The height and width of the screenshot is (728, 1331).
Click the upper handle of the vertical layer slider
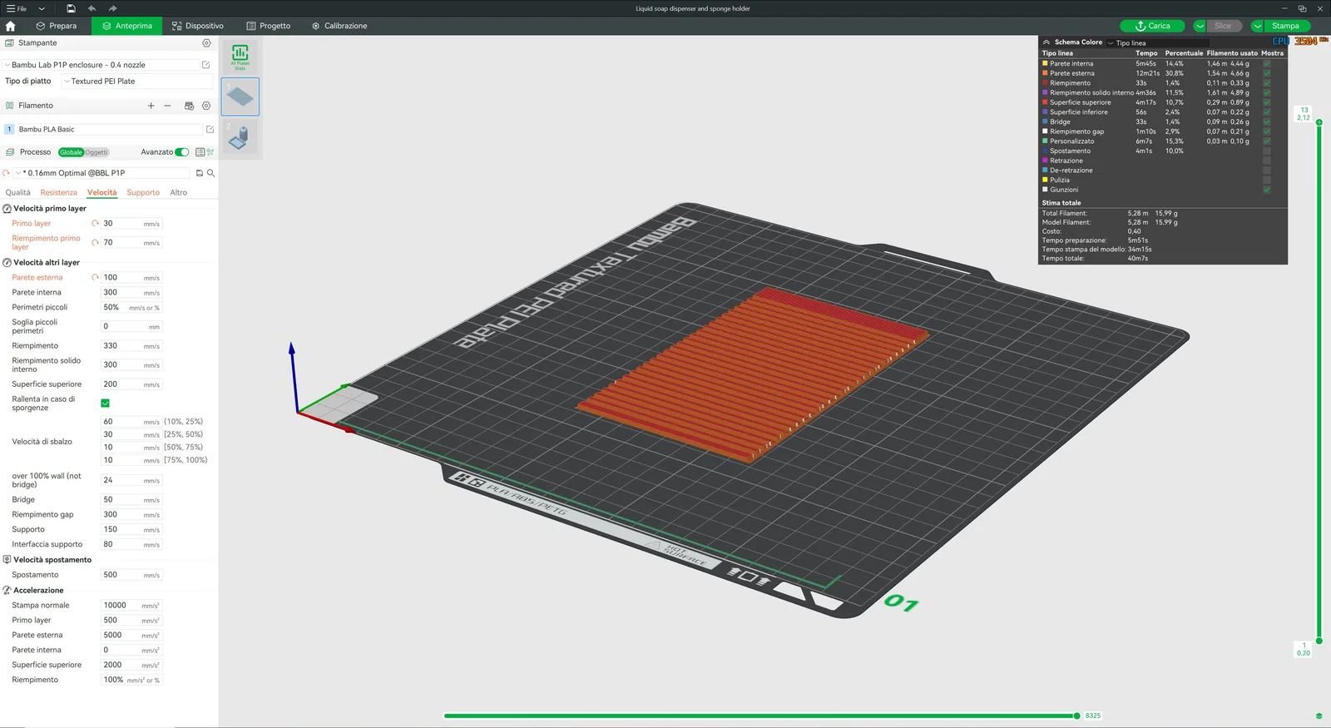click(1319, 122)
